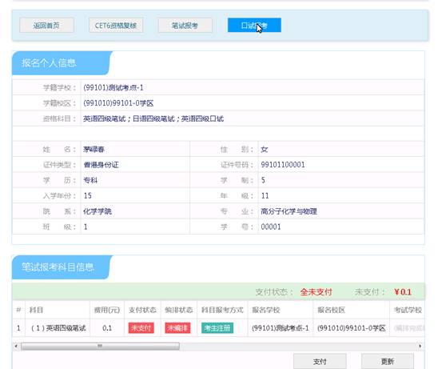Click the horizontal scrollbar left arrow
Screen dimensions: 442x369
[16, 346]
